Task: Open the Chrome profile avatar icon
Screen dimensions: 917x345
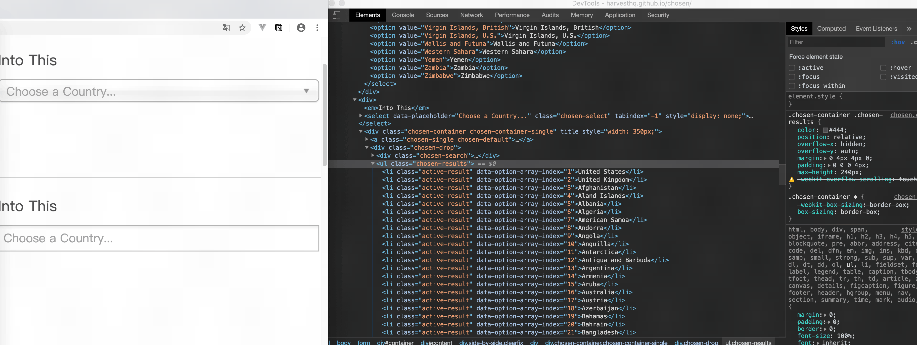Action: 301,28
